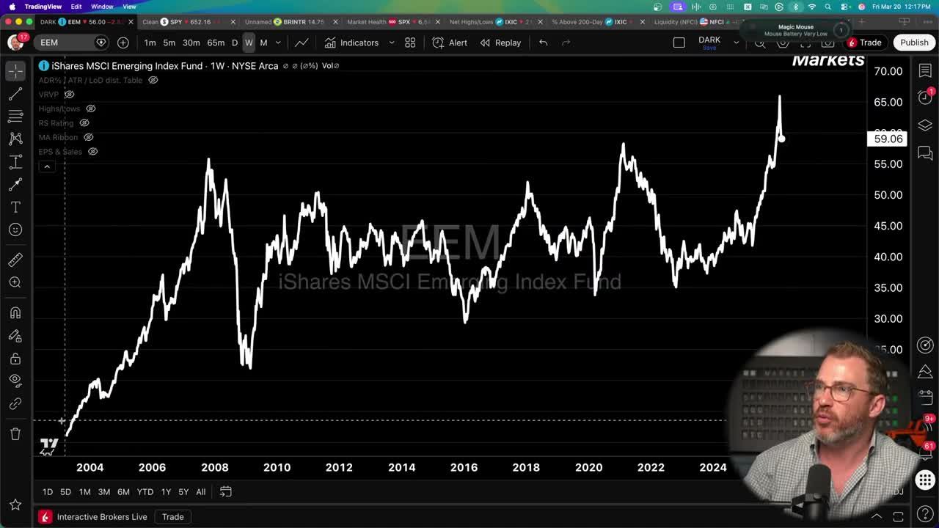Viewport: 939px width, 528px height.
Task: Open the chats panel
Action: (x=925, y=153)
